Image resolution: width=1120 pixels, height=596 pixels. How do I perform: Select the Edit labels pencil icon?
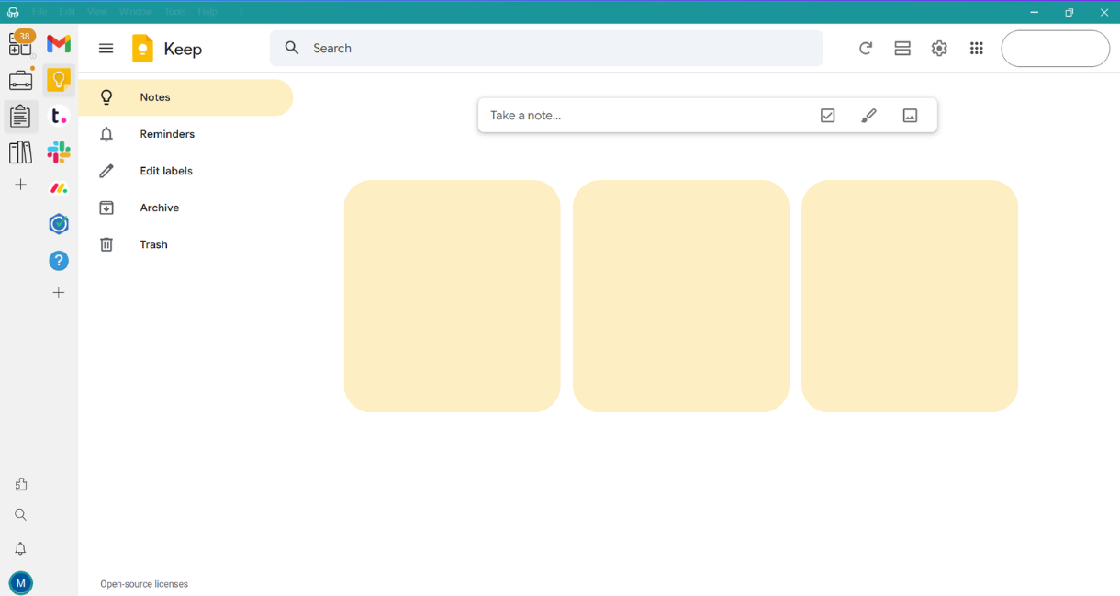[106, 170]
